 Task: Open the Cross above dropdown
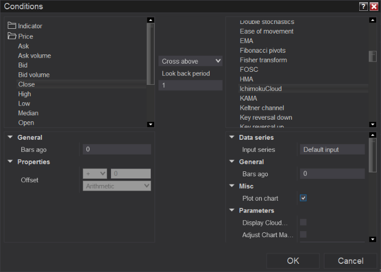click(x=190, y=61)
